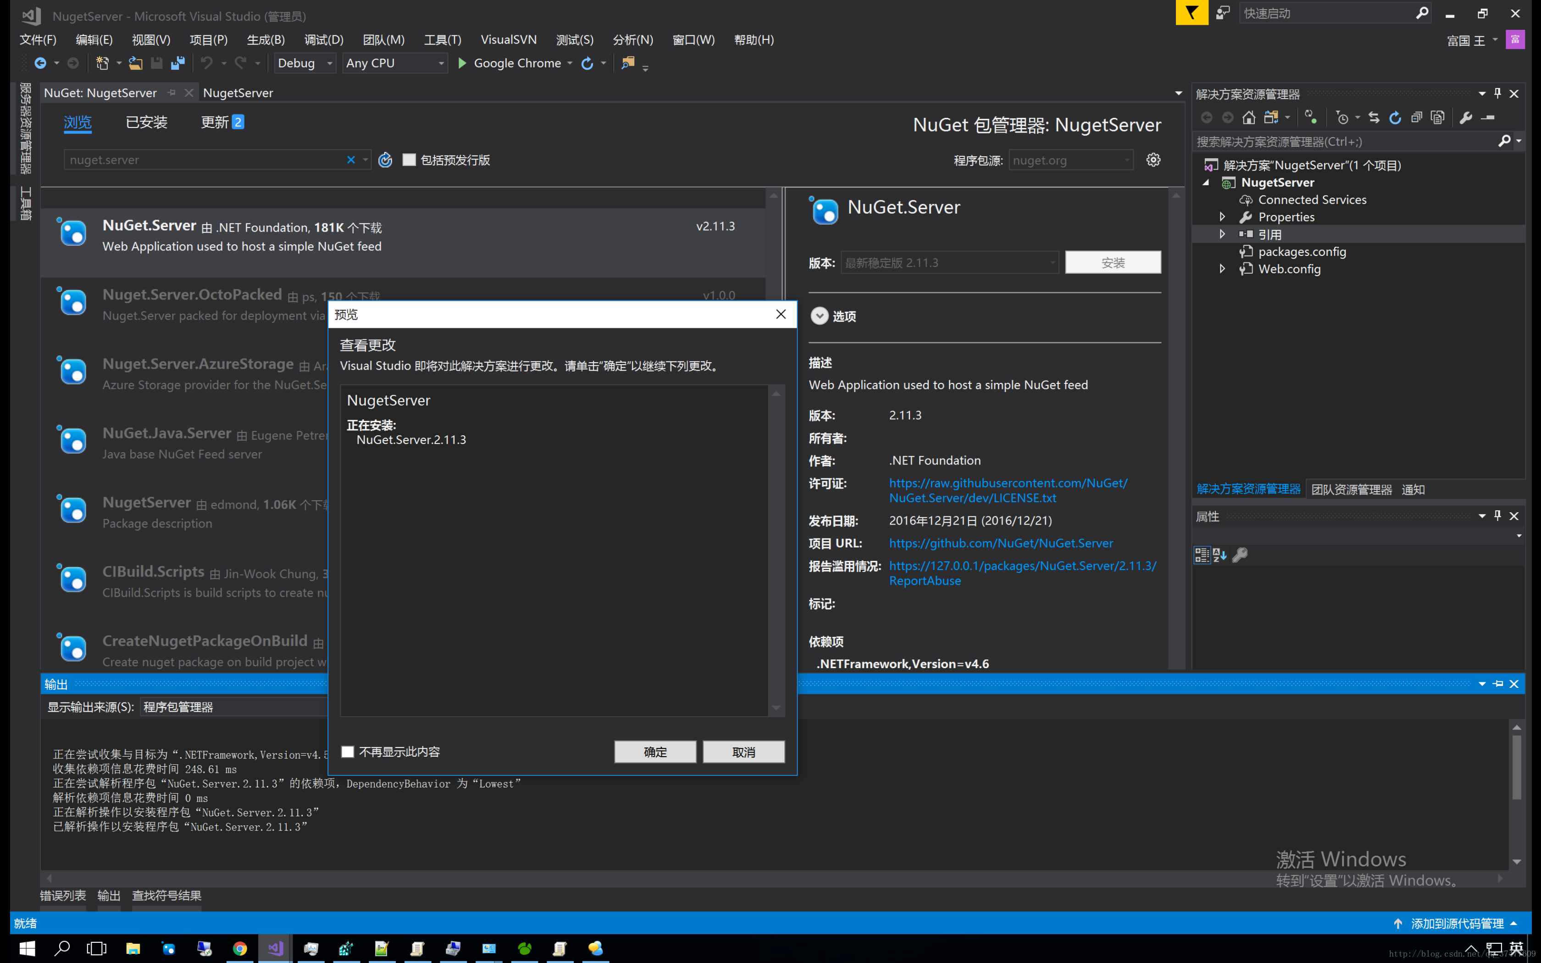The width and height of the screenshot is (1541, 963).
Task: Start debugging with the green play icon
Action: pyautogui.click(x=462, y=63)
